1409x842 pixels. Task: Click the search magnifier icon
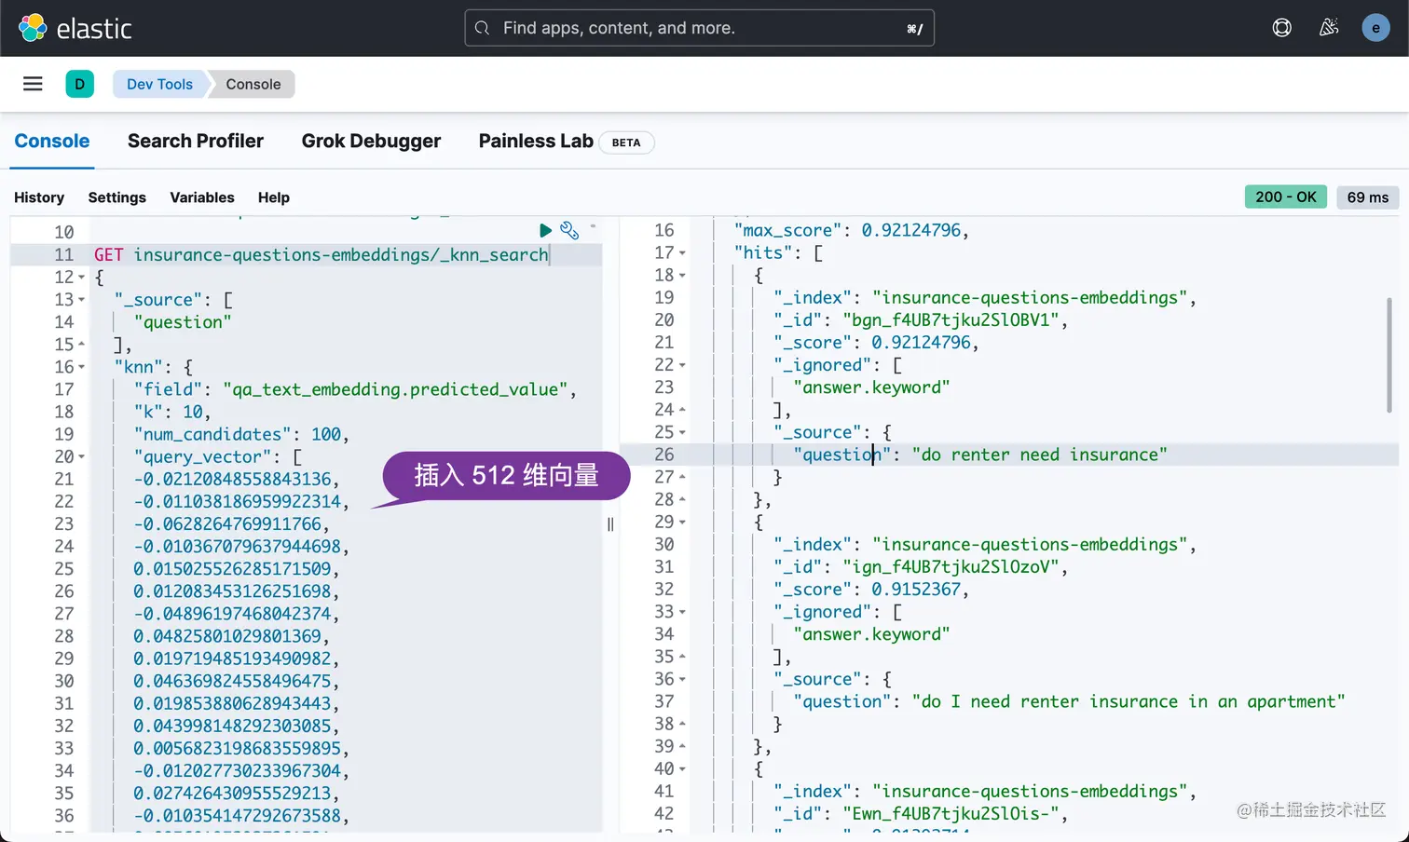coord(482,28)
